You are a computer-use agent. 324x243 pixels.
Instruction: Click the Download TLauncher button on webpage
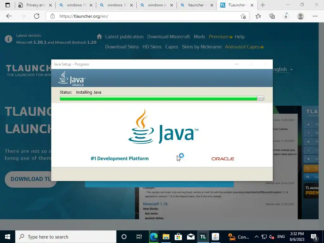28,179
